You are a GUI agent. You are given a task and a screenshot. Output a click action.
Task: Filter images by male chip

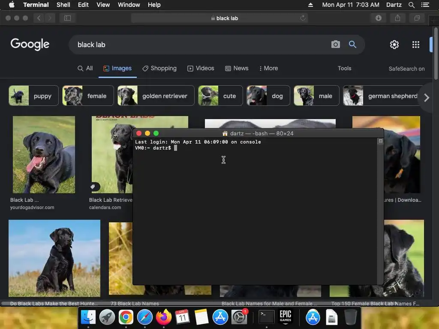316,96
